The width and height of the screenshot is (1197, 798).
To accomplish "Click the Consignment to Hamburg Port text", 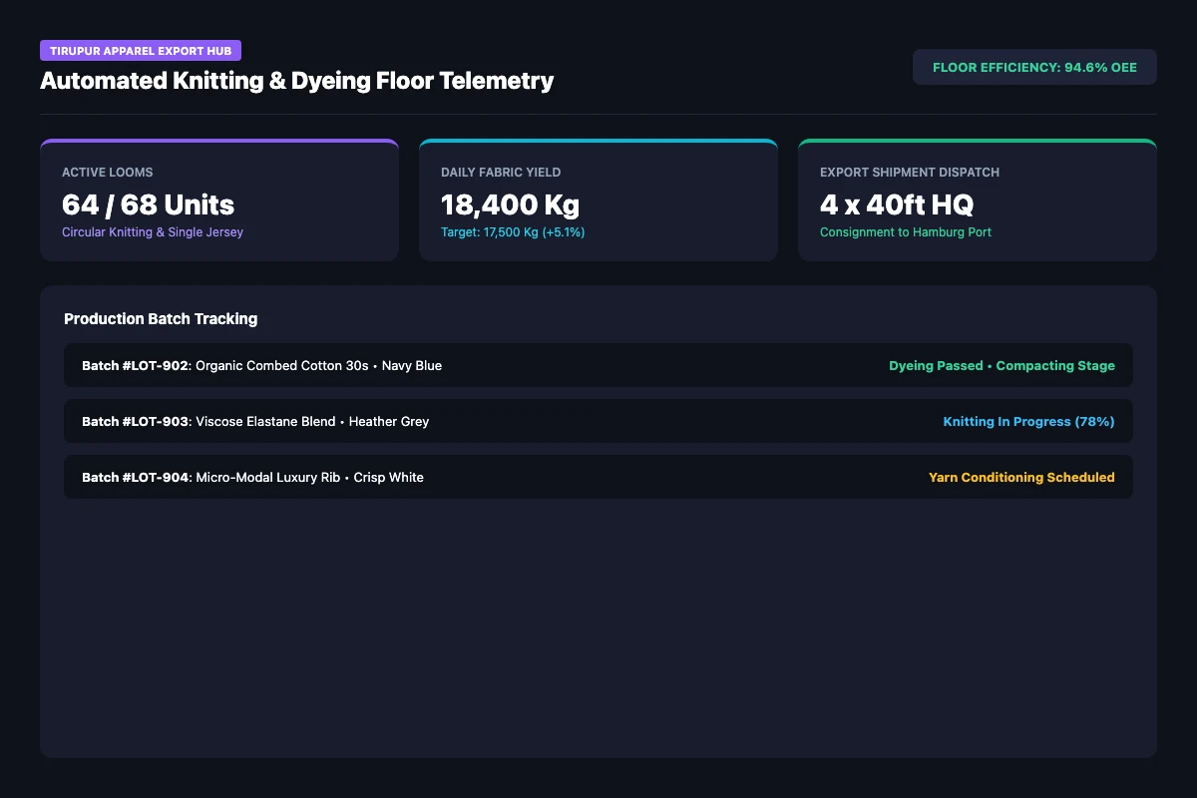I will (906, 232).
